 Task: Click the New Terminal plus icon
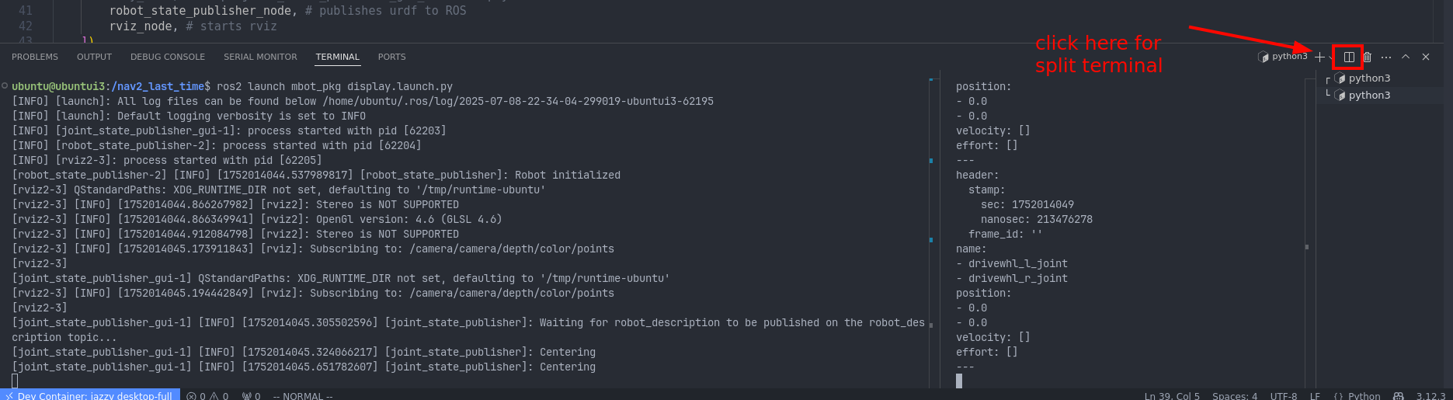pos(1319,57)
